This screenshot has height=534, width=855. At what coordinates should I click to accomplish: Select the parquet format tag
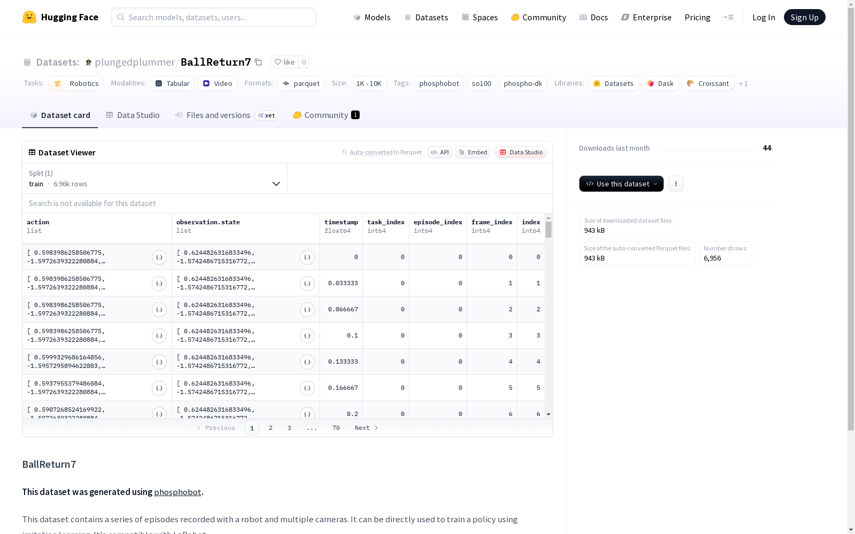tap(301, 83)
